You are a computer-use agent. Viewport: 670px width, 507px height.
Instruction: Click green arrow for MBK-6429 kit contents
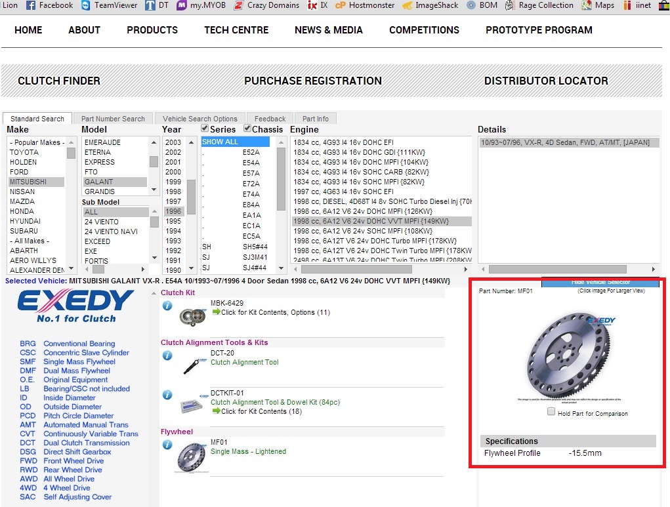pyautogui.click(x=216, y=312)
